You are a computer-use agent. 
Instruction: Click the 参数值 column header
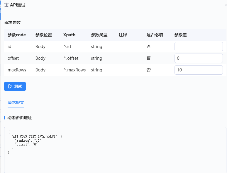(181, 35)
